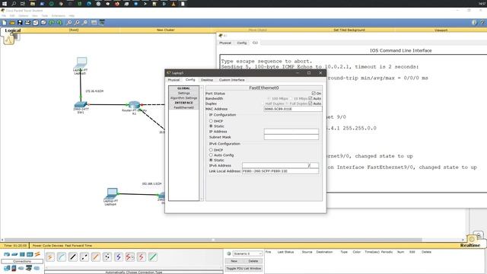Click Fast Forward Time

point(78,245)
